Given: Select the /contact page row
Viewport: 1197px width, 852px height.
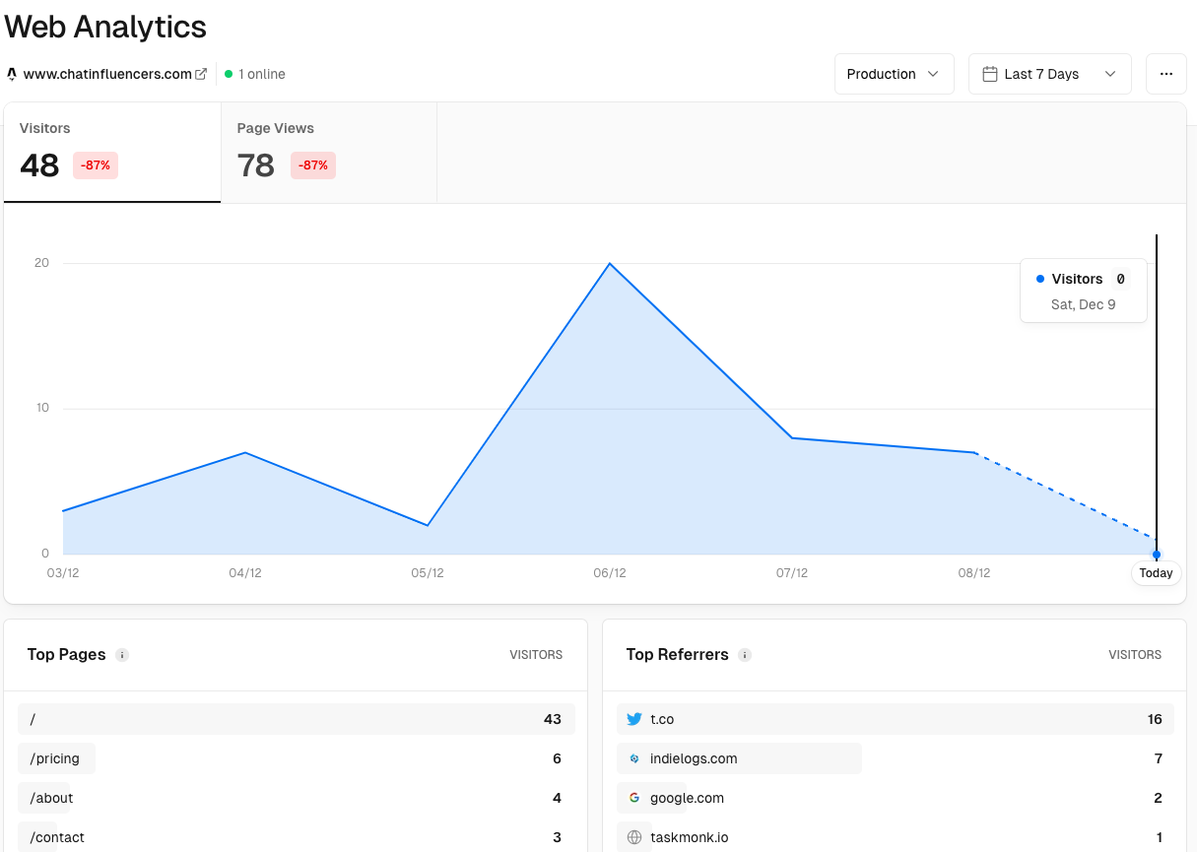Looking at the screenshot, I should click(x=296, y=837).
